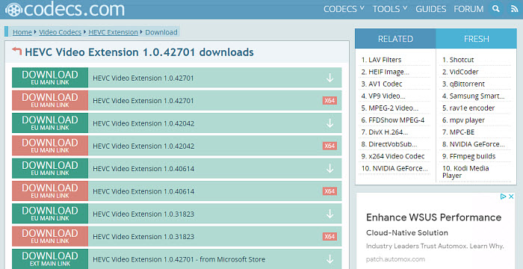This screenshot has height=269, width=523.
Task: Click down arrow on green HEVC 1.0.31823 row
Action: click(330, 214)
